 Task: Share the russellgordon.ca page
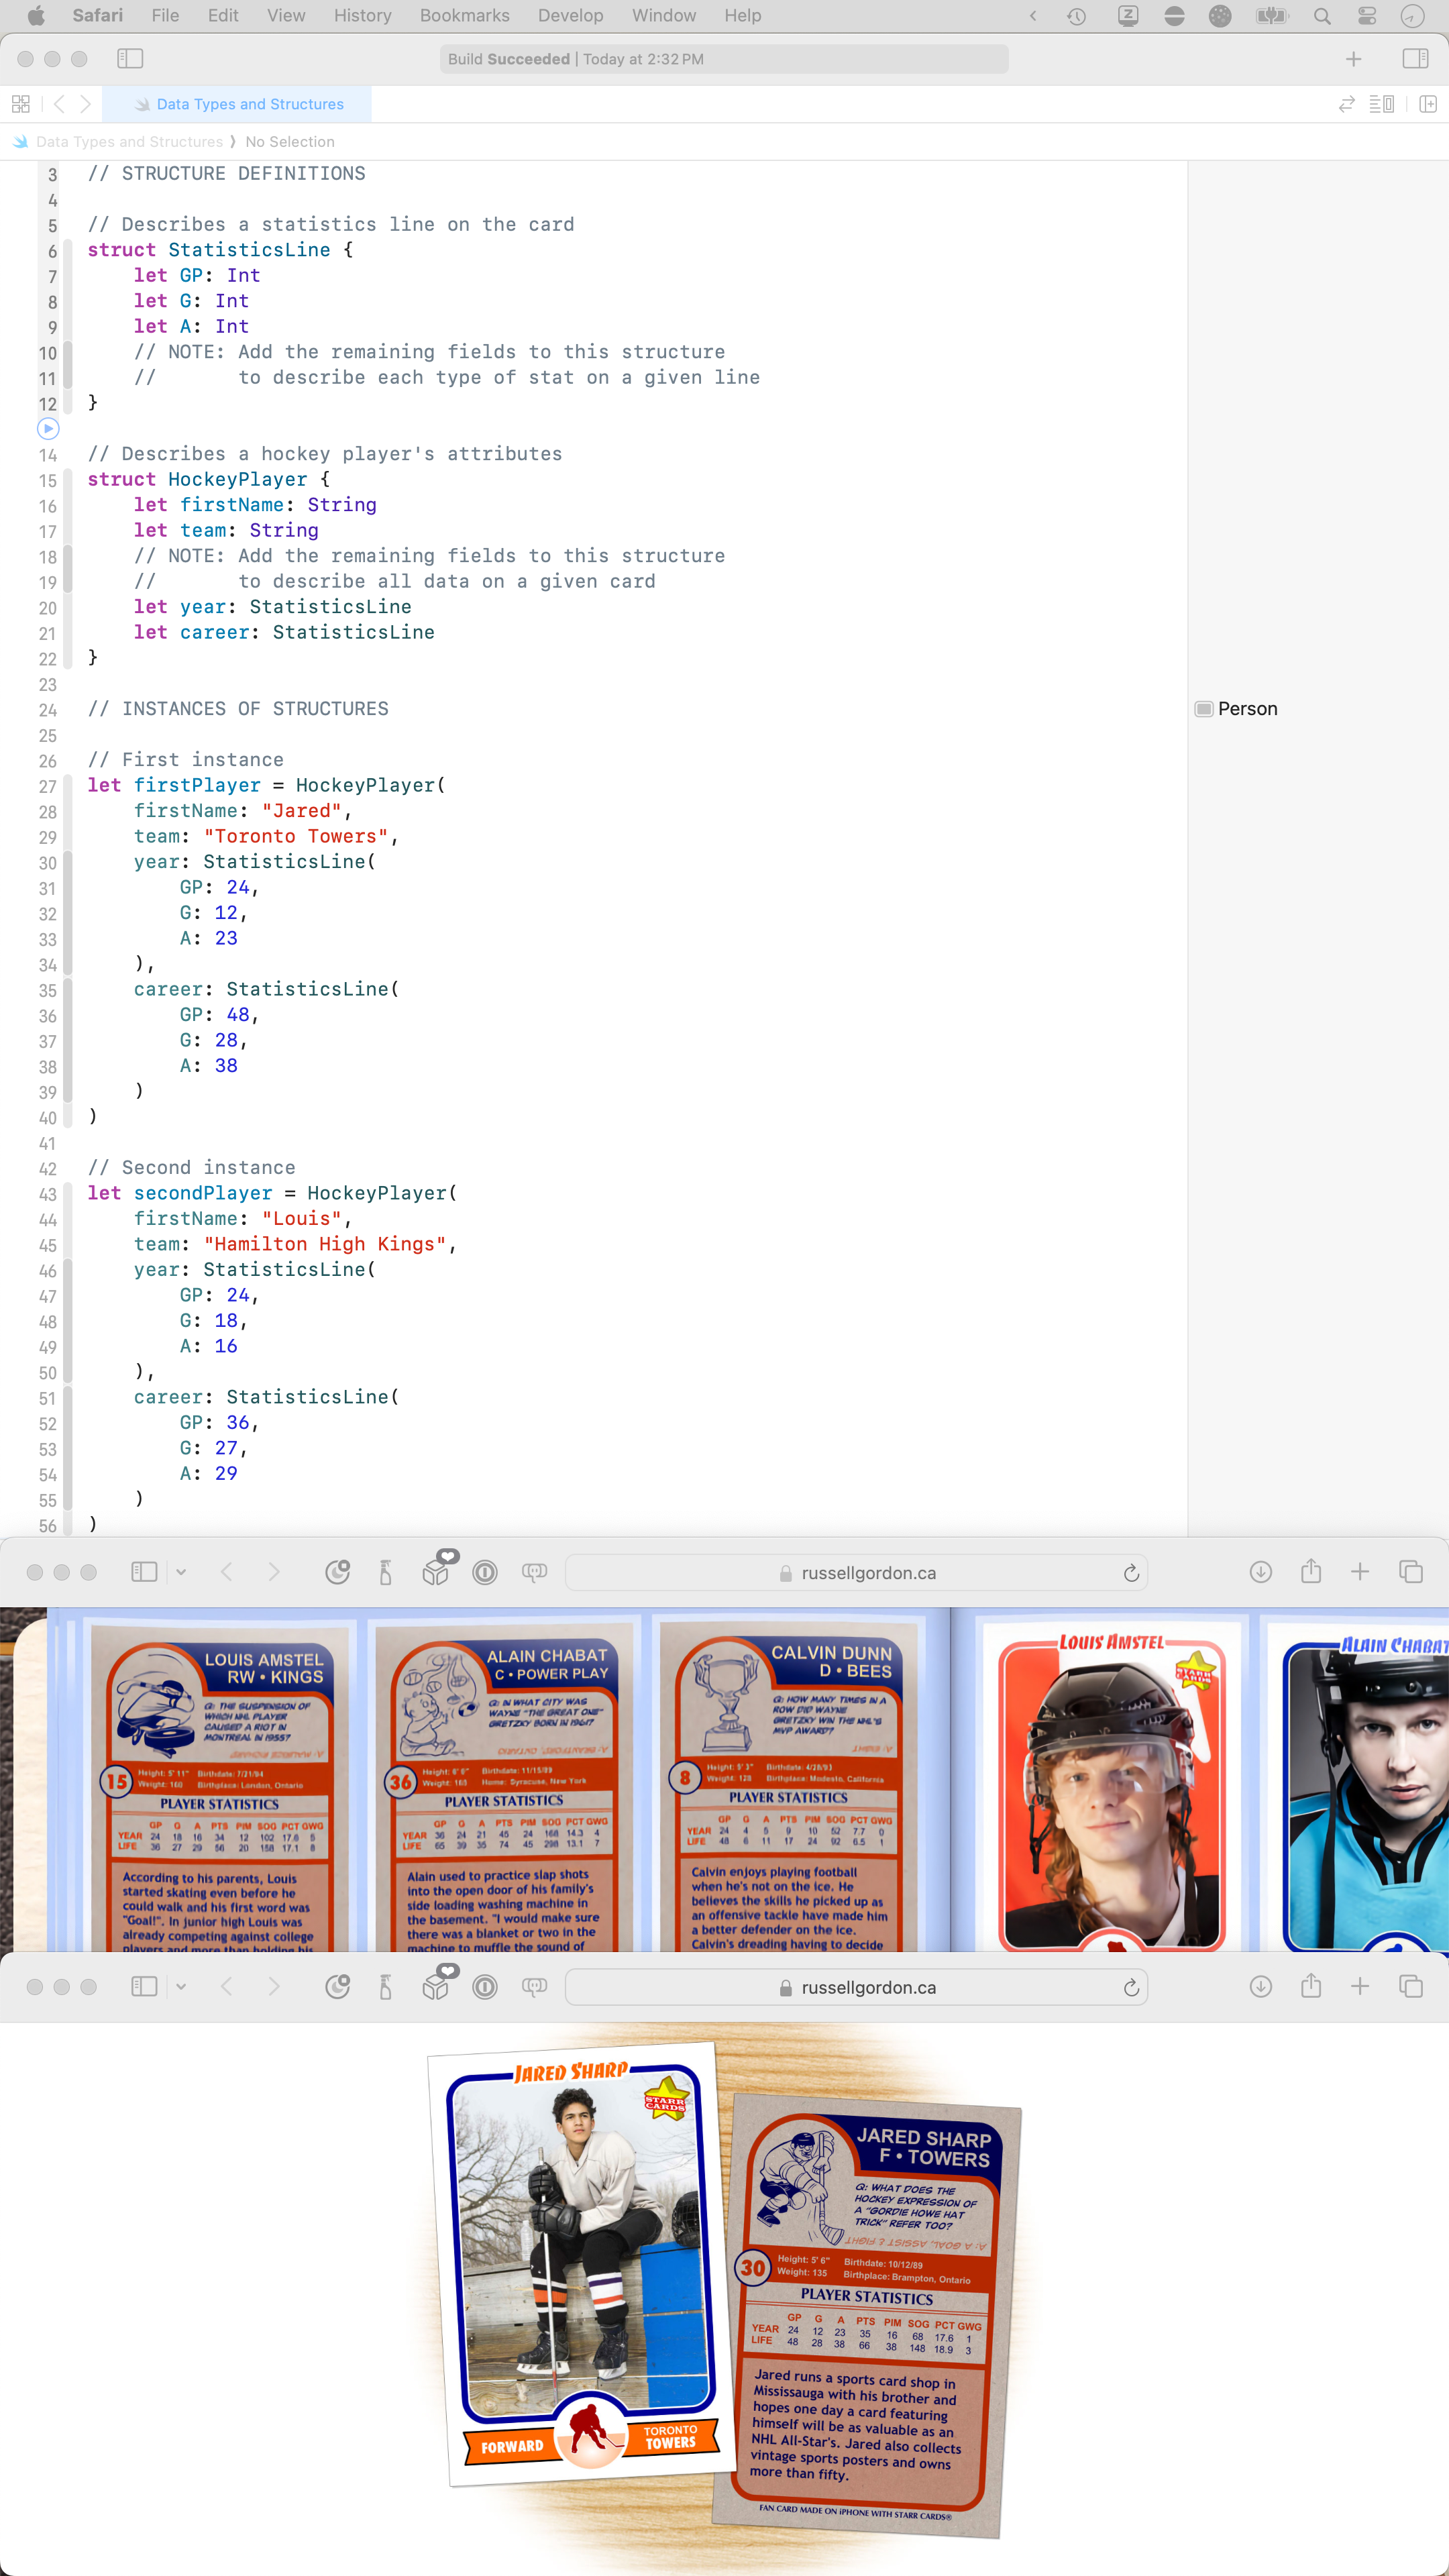pos(1311,1571)
